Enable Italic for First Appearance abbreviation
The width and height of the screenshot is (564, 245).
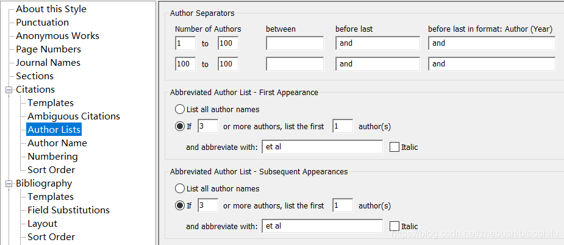tap(394, 147)
